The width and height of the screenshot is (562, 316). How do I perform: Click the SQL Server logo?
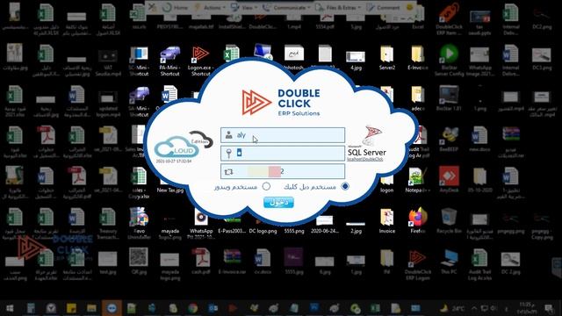click(x=367, y=140)
